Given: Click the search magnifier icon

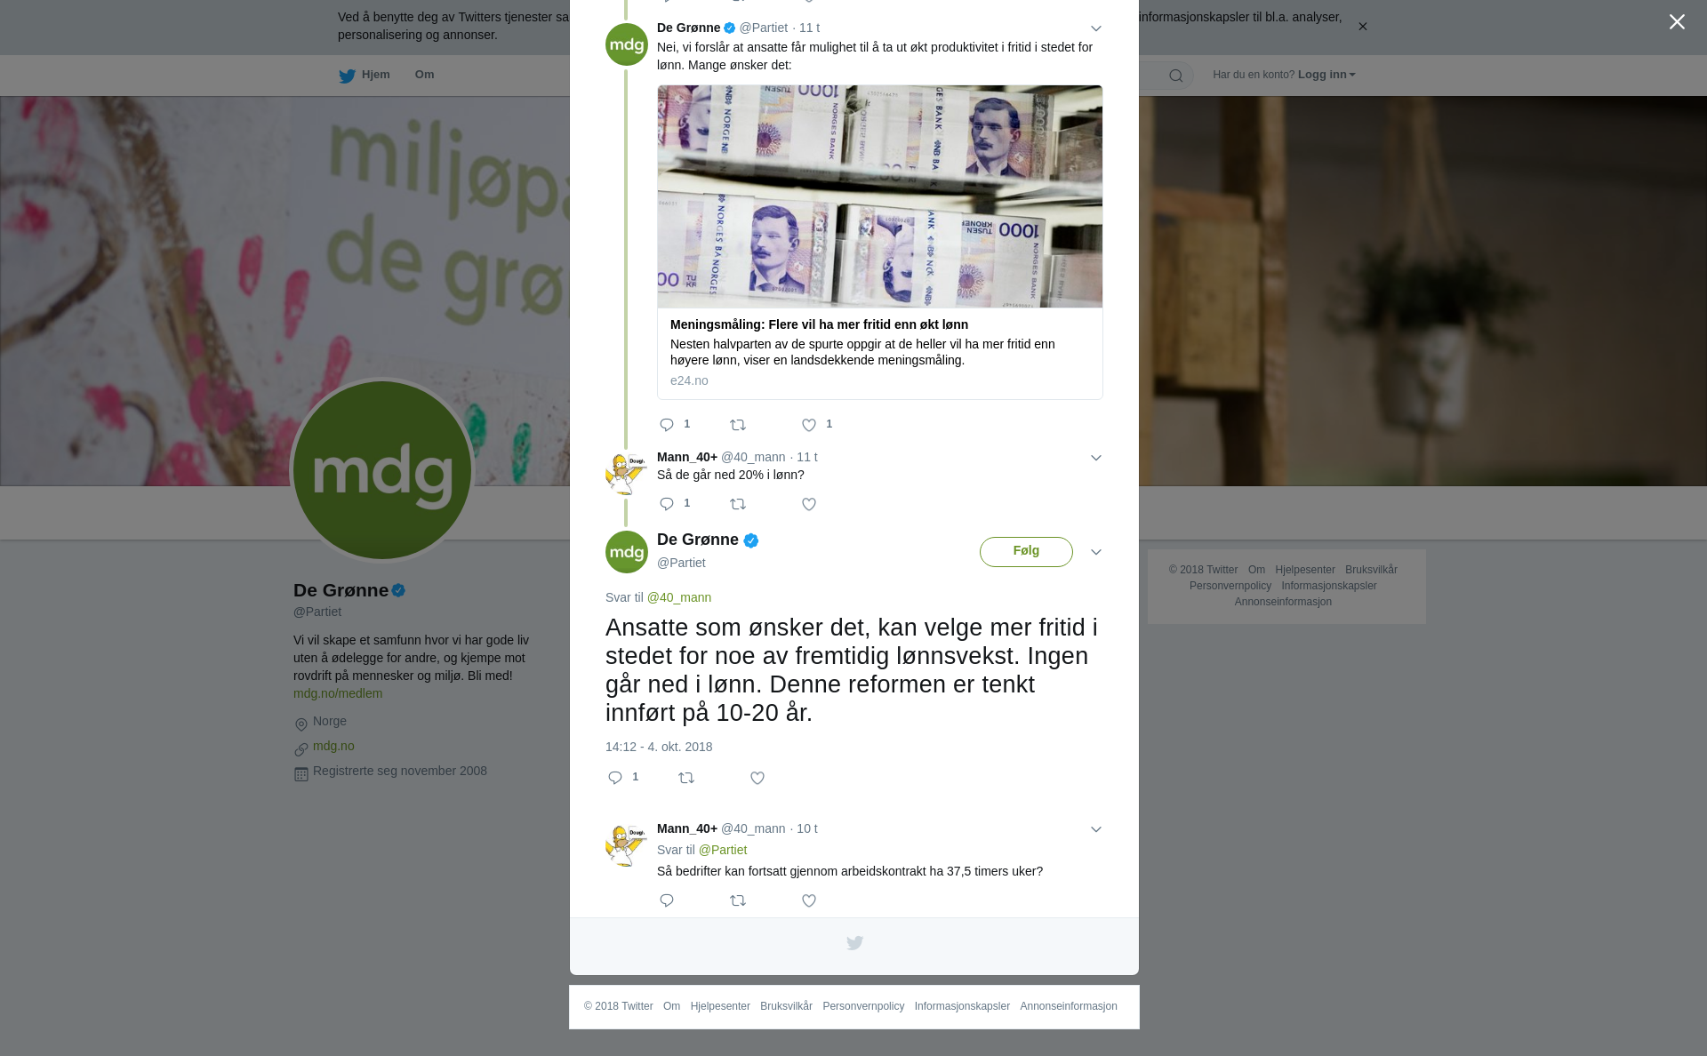Looking at the screenshot, I should pyautogui.click(x=1176, y=76).
